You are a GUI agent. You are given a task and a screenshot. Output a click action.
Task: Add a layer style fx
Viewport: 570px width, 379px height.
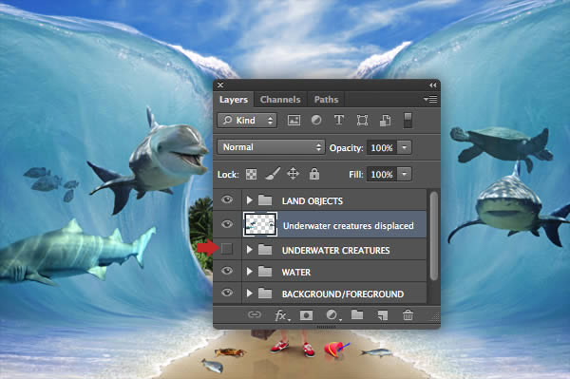coord(282,315)
